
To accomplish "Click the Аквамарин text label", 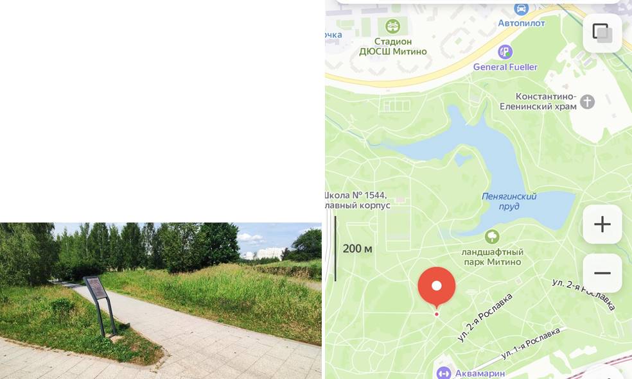I will [480, 373].
